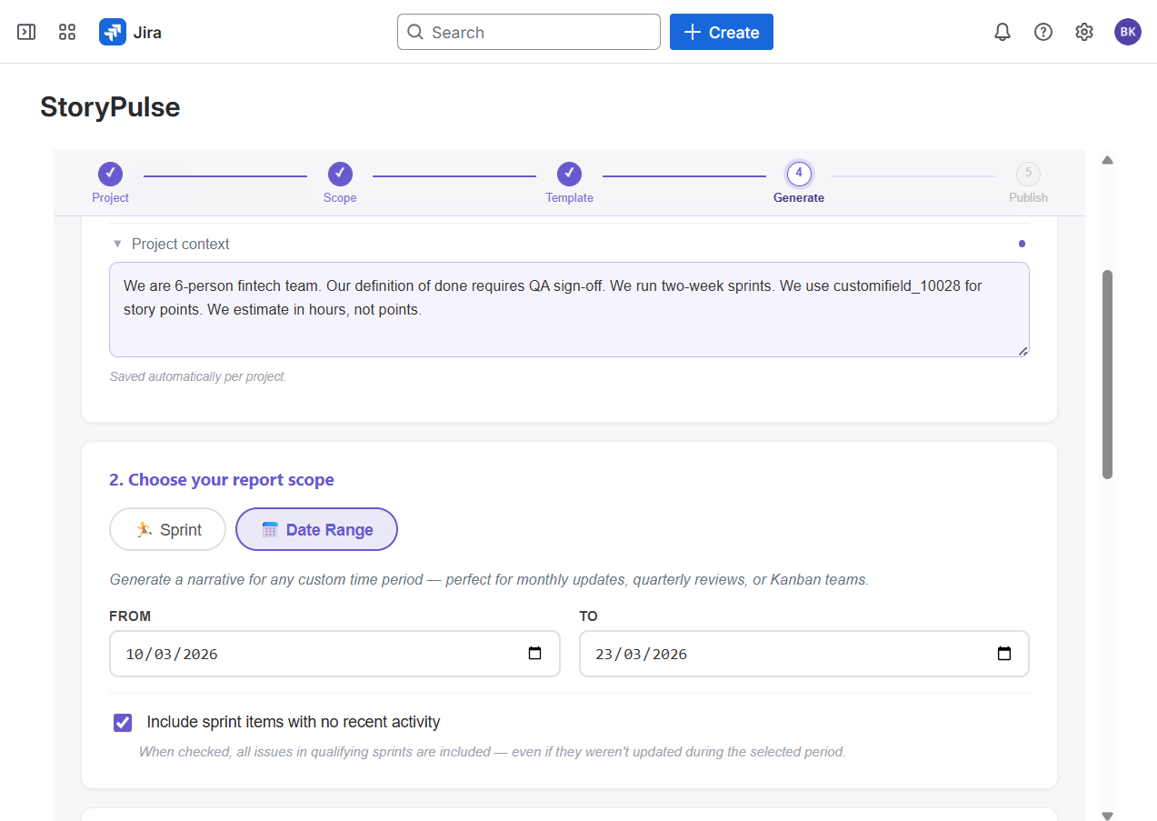This screenshot has width=1157, height=821.
Task: Open the BK user avatar menu
Action: (x=1128, y=32)
